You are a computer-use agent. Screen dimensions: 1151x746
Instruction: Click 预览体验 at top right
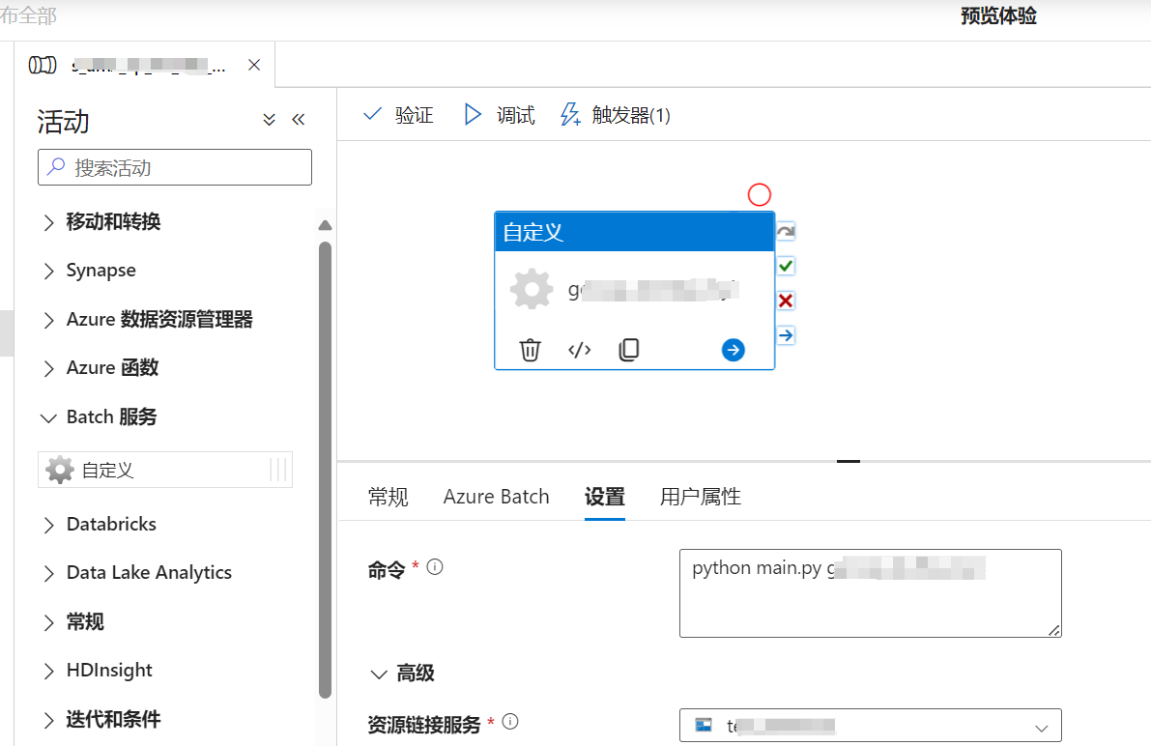coord(999,16)
